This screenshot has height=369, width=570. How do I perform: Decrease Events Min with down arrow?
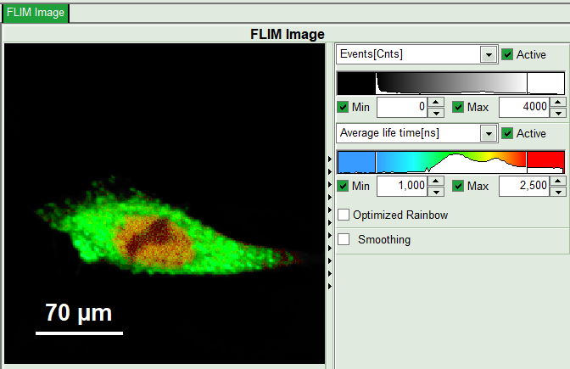pyautogui.click(x=436, y=113)
